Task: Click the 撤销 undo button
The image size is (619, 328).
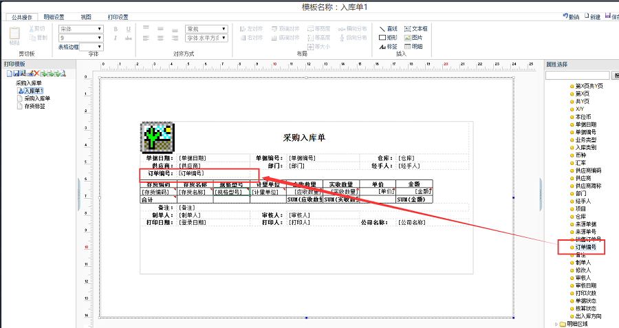Action: click(x=572, y=17)
